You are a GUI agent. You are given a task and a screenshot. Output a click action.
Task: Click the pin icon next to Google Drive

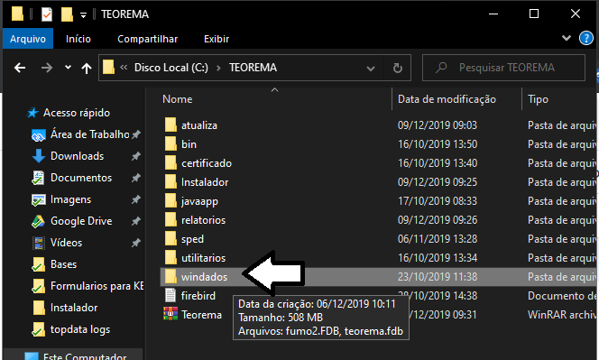coord(136,221)
